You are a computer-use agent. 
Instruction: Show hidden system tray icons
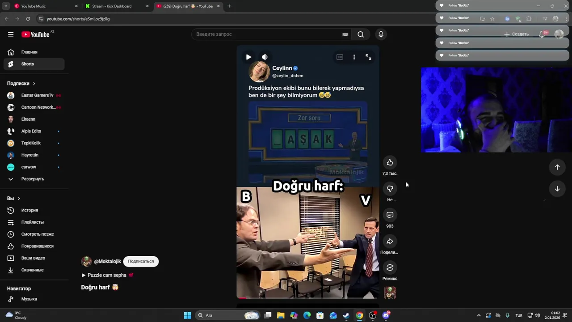(x=479, y=315)
